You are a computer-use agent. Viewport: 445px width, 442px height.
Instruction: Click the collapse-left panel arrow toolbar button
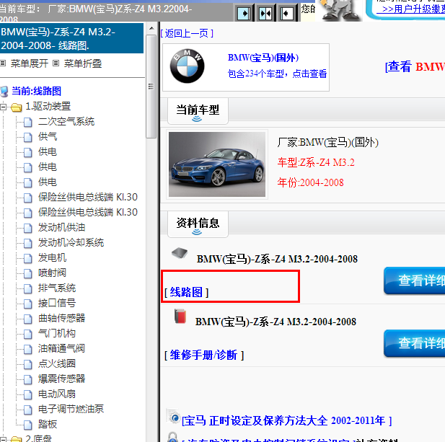[286, 13]
